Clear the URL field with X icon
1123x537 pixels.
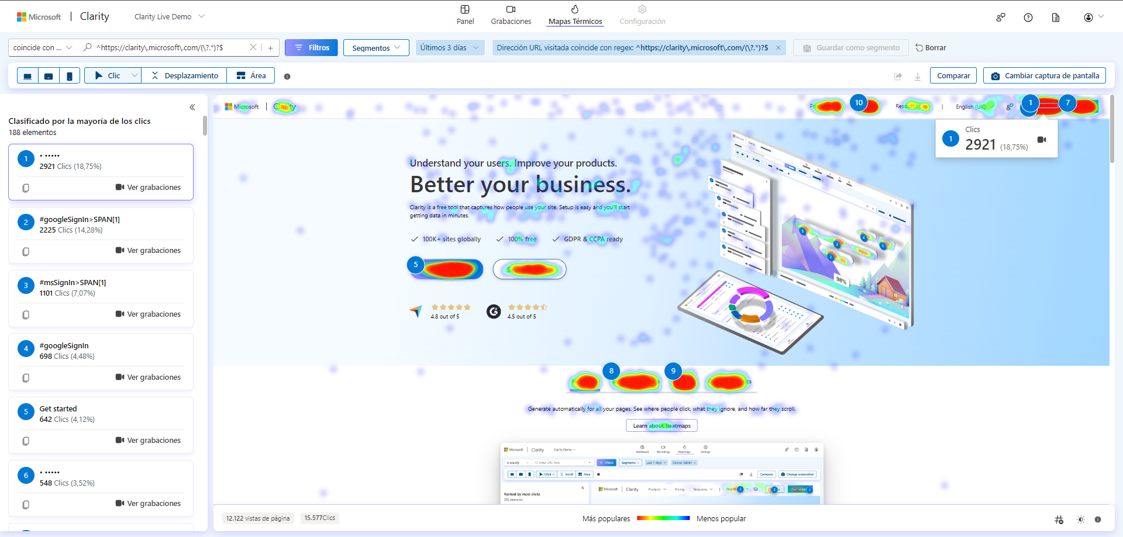click(x=253, y=47)
